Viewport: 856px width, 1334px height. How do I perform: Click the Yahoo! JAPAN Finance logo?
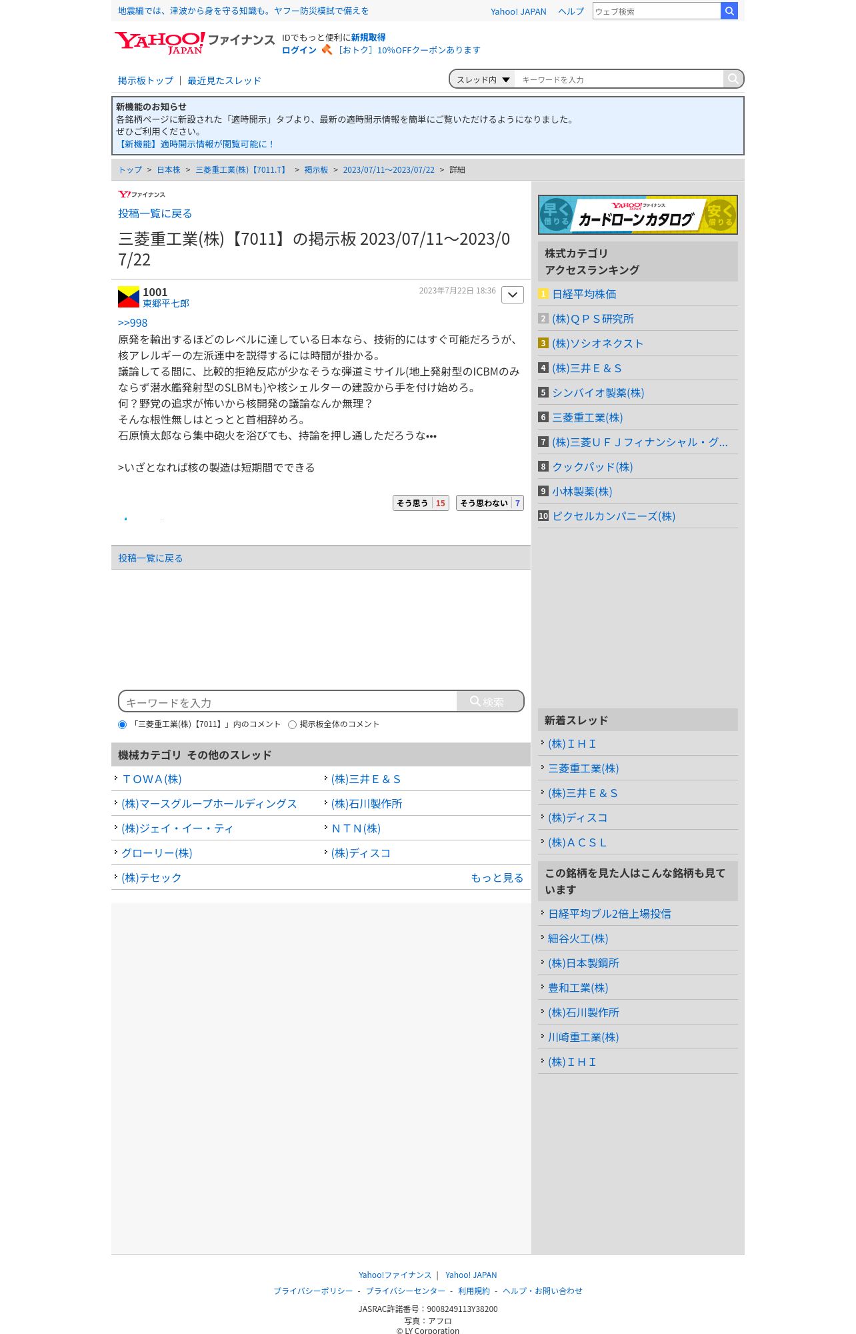pos(194,43)
